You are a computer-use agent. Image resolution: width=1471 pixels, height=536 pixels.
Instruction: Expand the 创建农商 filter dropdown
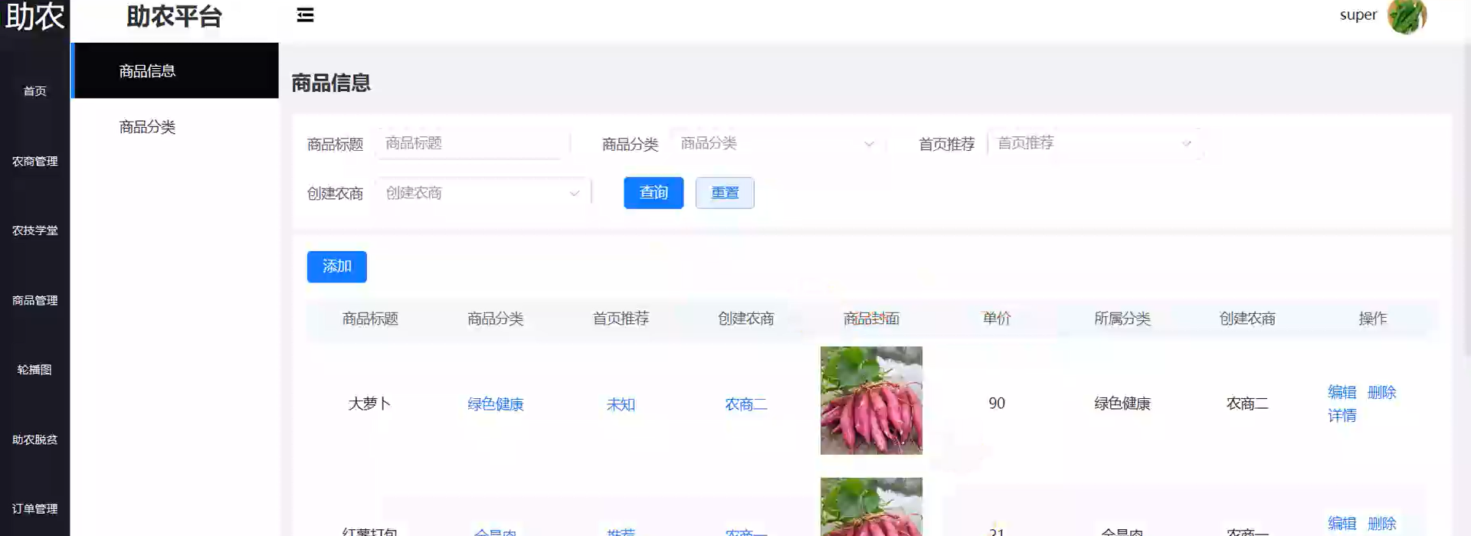[483, 193]
